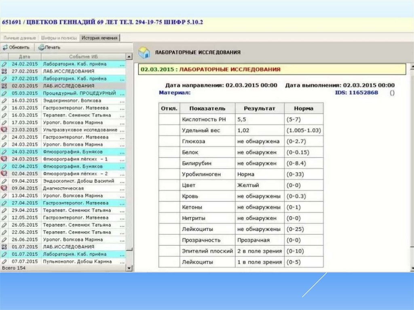Expand the ellipsis of the 27.04.2015 Гастроэнтеролог row
This screenshot has width=414, height=310.
pos(122,204)
